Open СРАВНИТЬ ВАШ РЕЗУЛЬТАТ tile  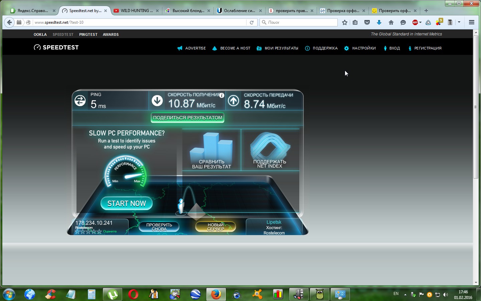coord(211,150)
